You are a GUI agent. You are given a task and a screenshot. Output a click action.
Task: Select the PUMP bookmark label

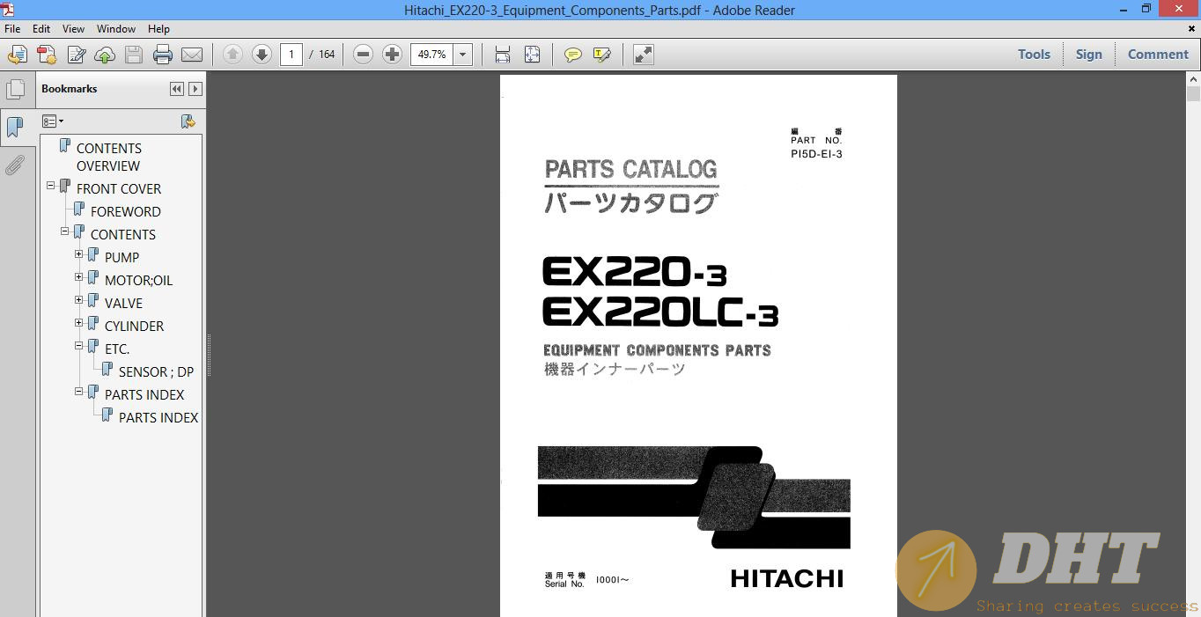(x=122, y=257)
